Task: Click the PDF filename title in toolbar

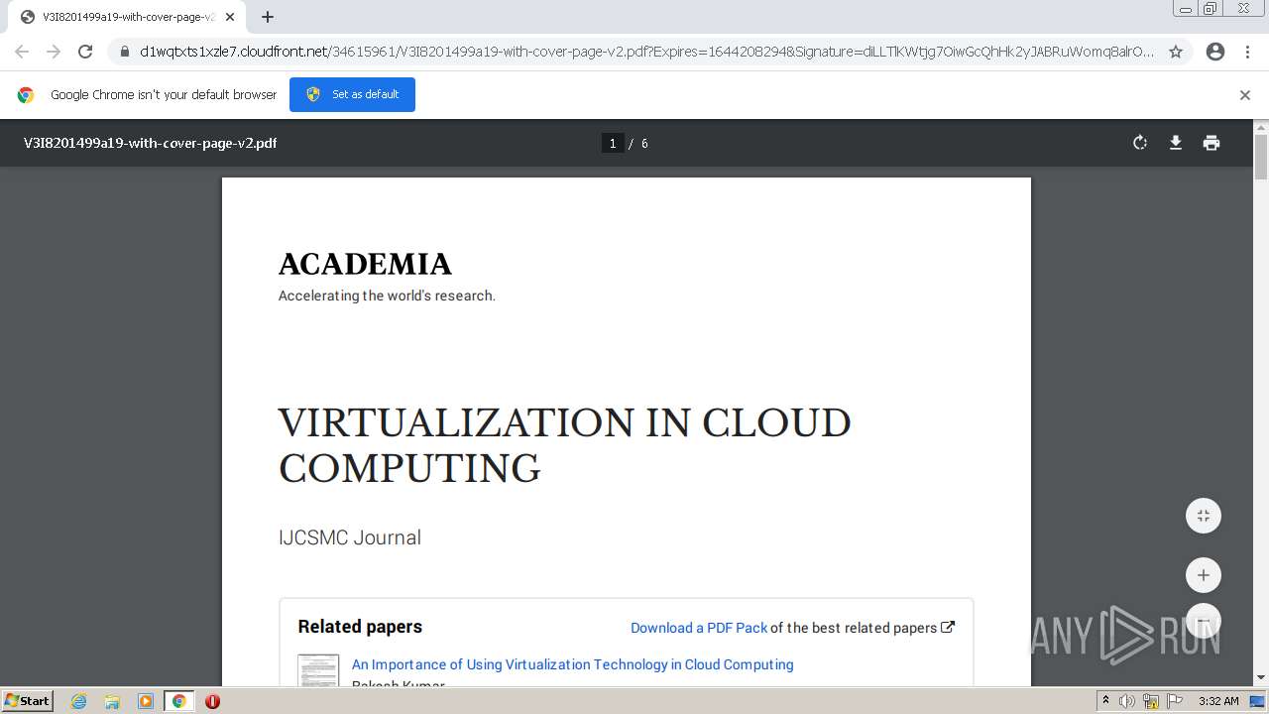Action: 150,143
